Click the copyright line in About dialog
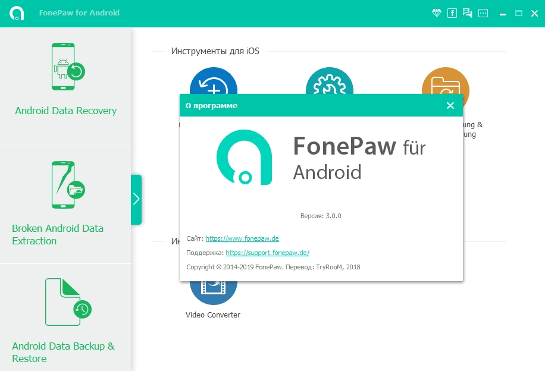The height and width of the screenshot is (371, 545). click(x=273, y=267)
